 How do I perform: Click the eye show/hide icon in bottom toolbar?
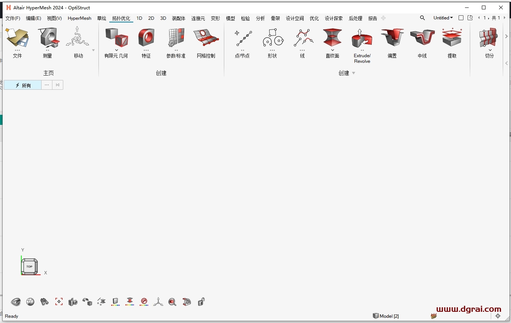16,302
